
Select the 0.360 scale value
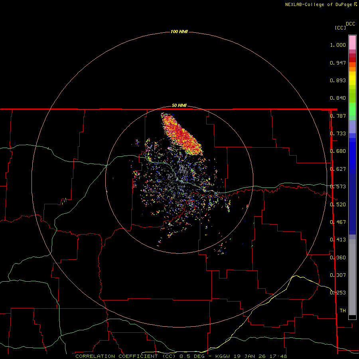(x=338, y=258)
